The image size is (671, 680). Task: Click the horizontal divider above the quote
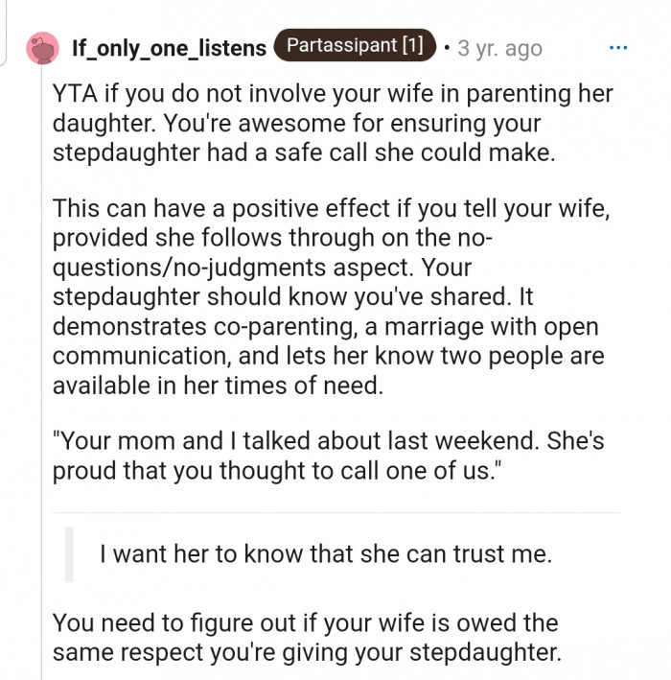pyautogui.click(x=335, y=512)
